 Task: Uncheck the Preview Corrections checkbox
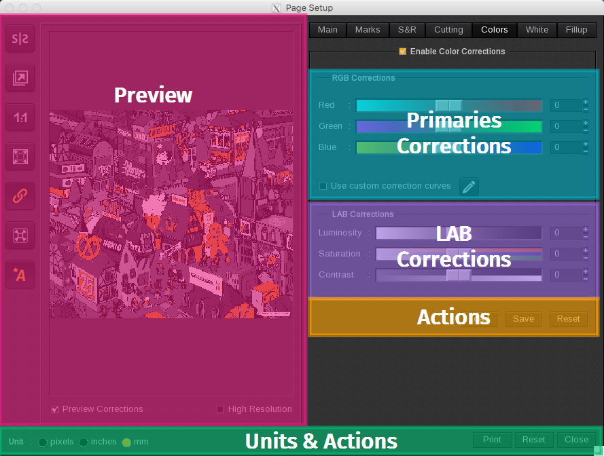(x=55, y=409)
